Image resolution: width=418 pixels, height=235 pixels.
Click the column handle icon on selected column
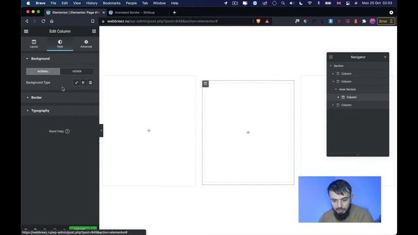(205, 84)
